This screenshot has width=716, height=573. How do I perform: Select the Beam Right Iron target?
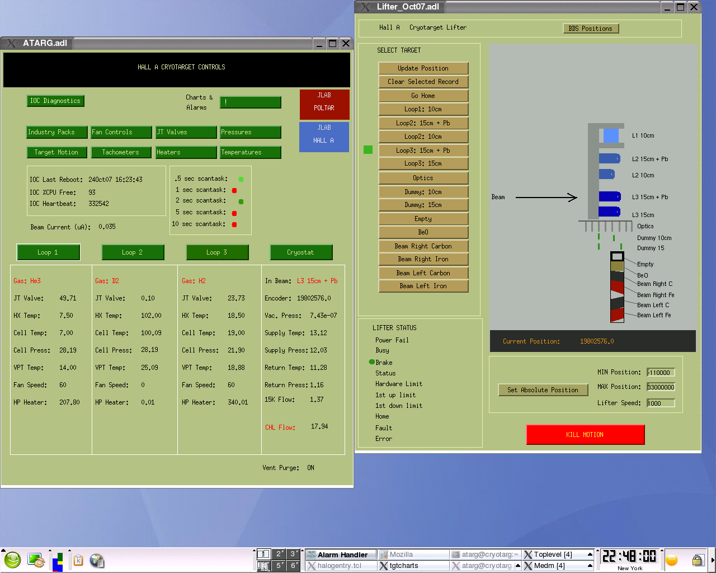(423, 259)
